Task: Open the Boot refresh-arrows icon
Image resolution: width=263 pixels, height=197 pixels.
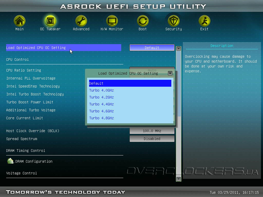Action: [143, 21]
